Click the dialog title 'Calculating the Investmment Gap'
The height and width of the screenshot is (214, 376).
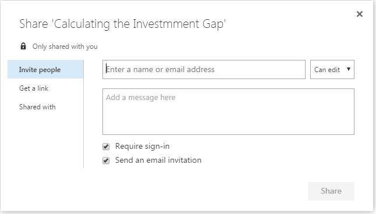123,24
